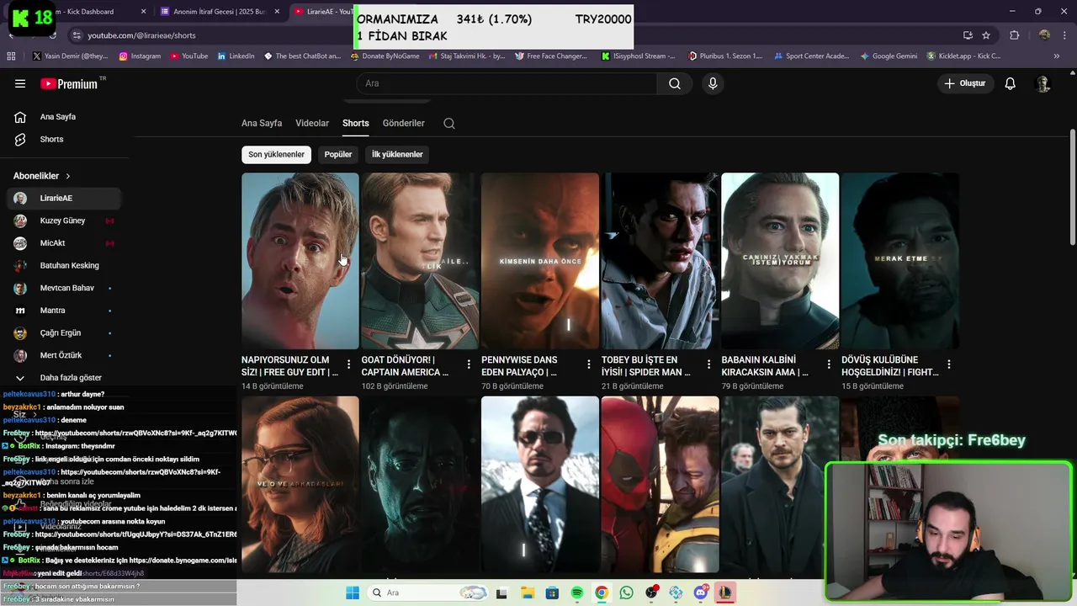The height and width of the screenshot is (606, 1077).
Task: Click the Shorts icon in the sidebar
Action: pos(20,139)
